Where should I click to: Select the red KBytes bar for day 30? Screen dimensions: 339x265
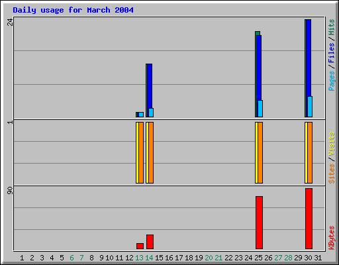point(309,219)
